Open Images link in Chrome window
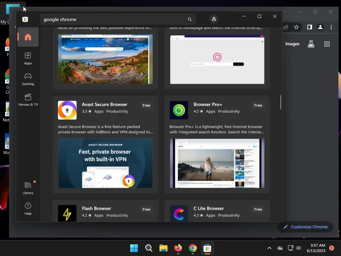The height and width of the screenshot is (256, 341). 292,44
